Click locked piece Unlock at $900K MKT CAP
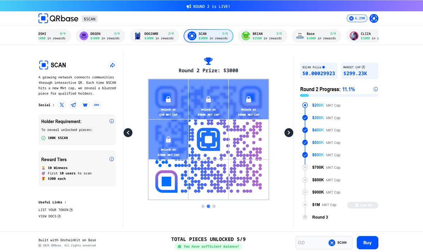 coord(208,99)
